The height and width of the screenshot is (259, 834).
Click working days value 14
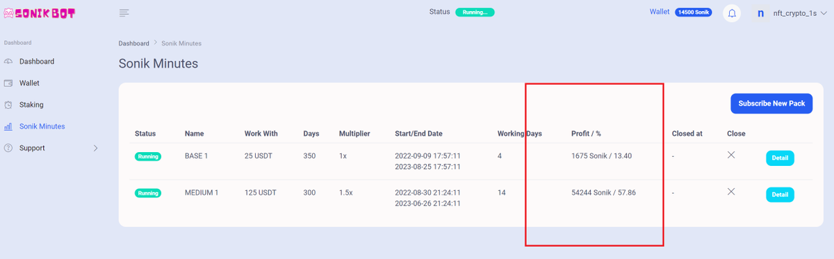coord(502,192)
